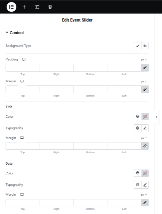This screenshot has height=214, width=162.
Task: Open the Title Margin px unit dropdown
Action: [x=144, y=138]
